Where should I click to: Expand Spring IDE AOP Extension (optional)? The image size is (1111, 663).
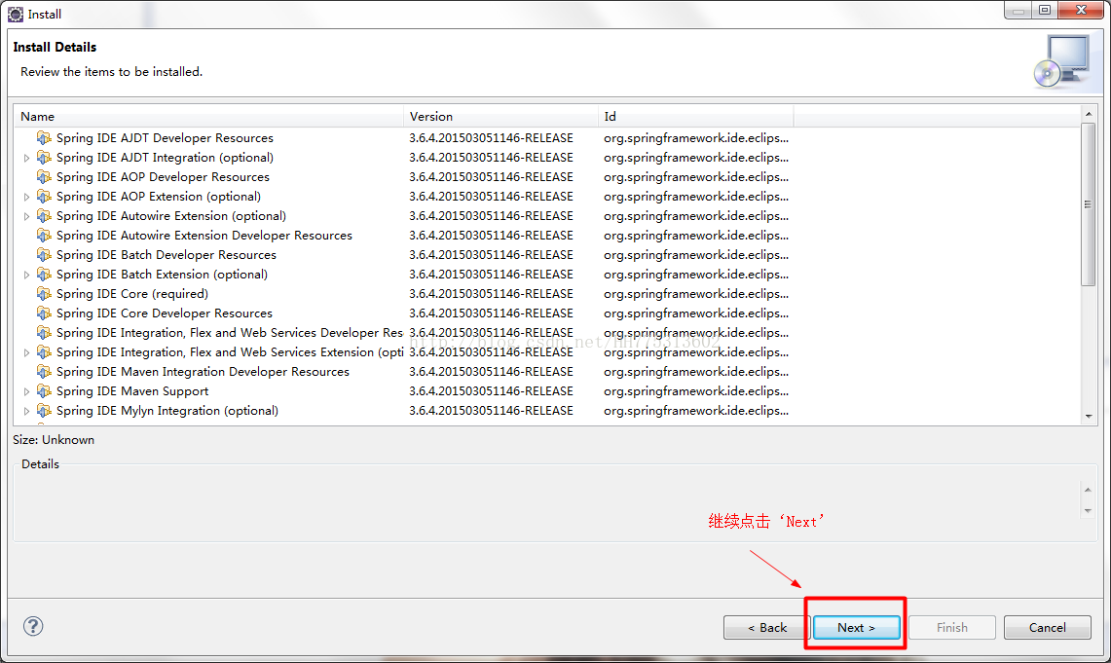tap(27, 197)
